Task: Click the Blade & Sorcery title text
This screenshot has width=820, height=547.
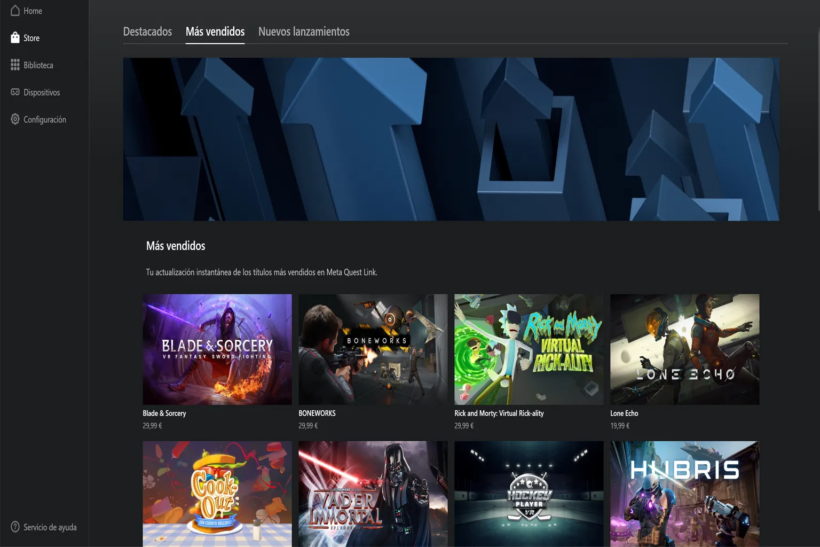Action: coord(164,413)
